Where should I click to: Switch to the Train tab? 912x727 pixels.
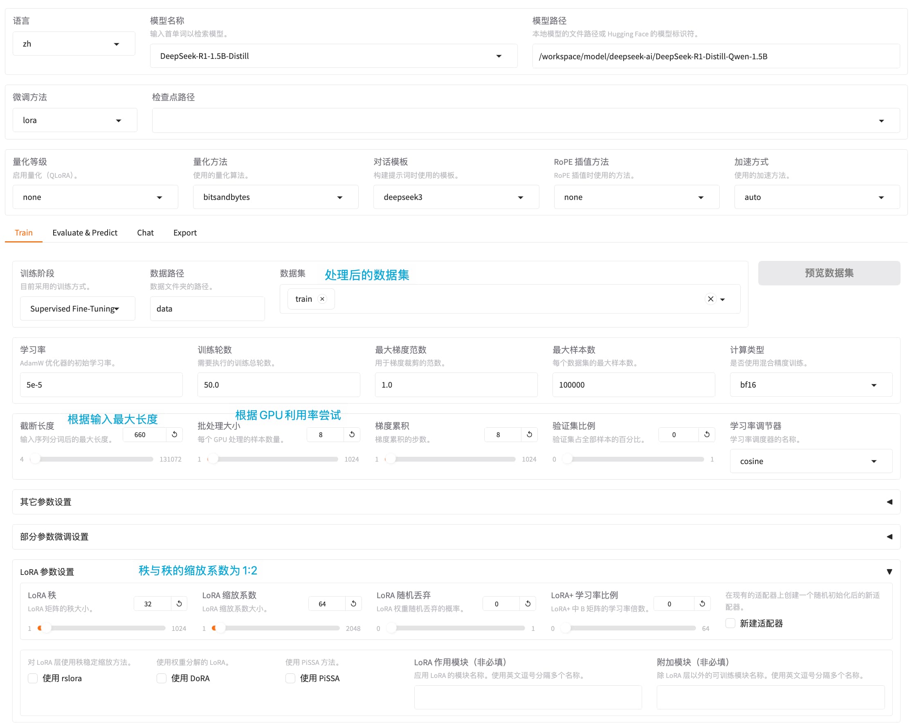24,233
